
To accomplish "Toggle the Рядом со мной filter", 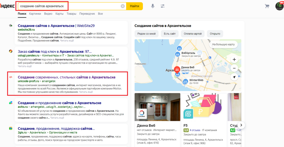I will coord(146,34).
